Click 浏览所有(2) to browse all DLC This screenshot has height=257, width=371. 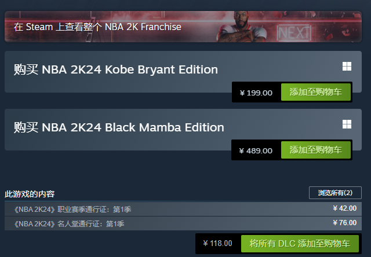335,192
